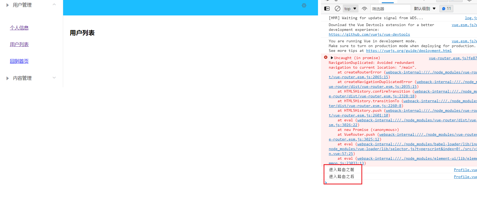This screenshot has width=477, height=223.
Task: Expand the 内容管理 submenu with its chevron
Action: [x=54, y=78]
